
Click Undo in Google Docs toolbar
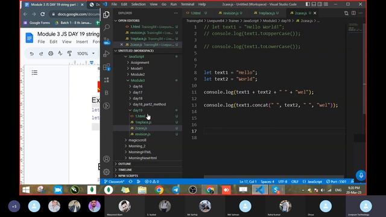(31, 54)
